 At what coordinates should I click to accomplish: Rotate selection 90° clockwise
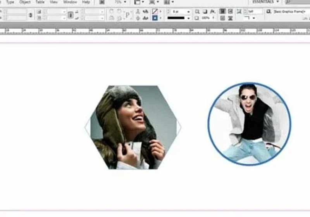[x=112, y=12]
